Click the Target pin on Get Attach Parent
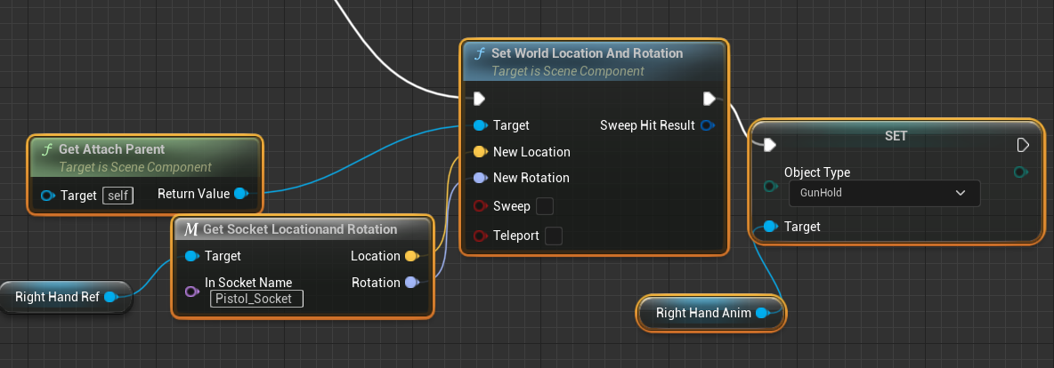The height and width of the screenshot is (368, 1054). coord(47,196)
